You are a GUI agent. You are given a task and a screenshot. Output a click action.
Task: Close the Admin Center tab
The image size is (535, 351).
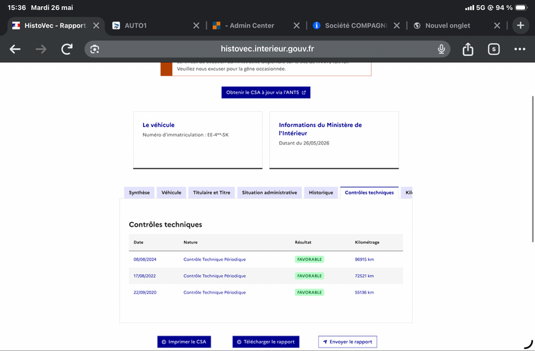pyautogui.click(x=296, y=25)
